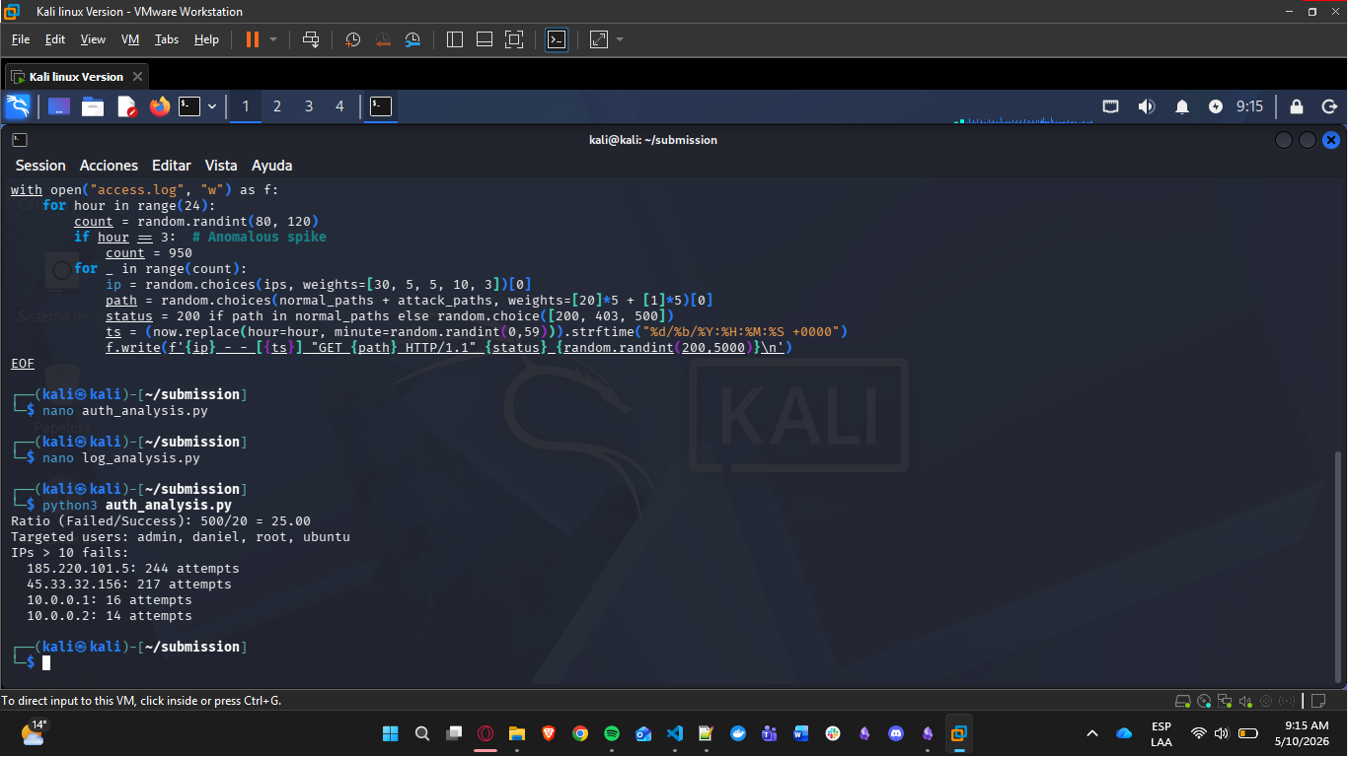
Task: Open the VMware View menu
Action: point(93,39)
